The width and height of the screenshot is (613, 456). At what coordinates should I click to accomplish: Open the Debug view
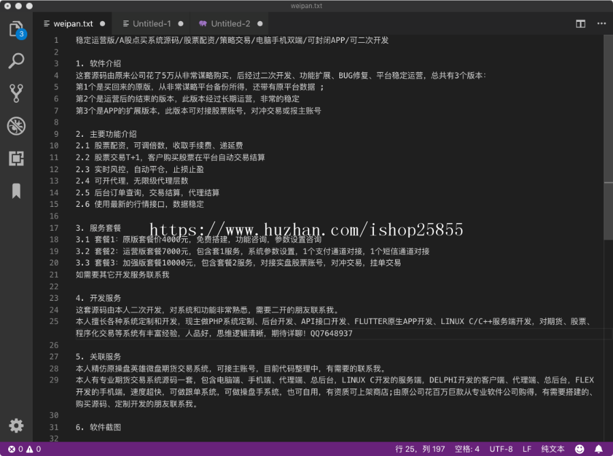tap(16, 126)
